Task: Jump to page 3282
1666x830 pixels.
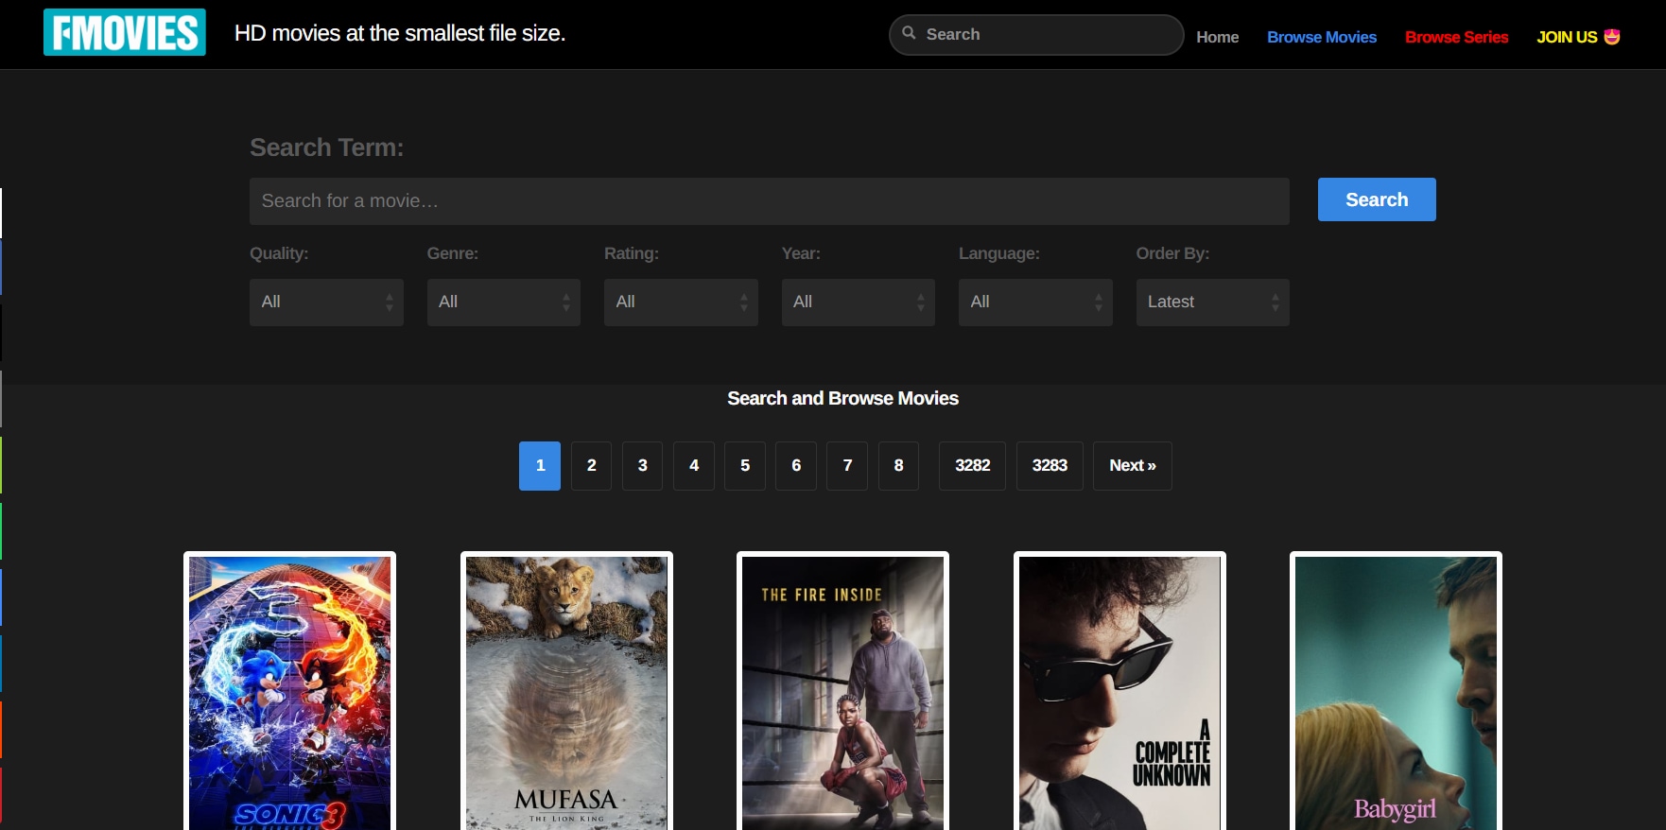Action: [x=972, y=466]
